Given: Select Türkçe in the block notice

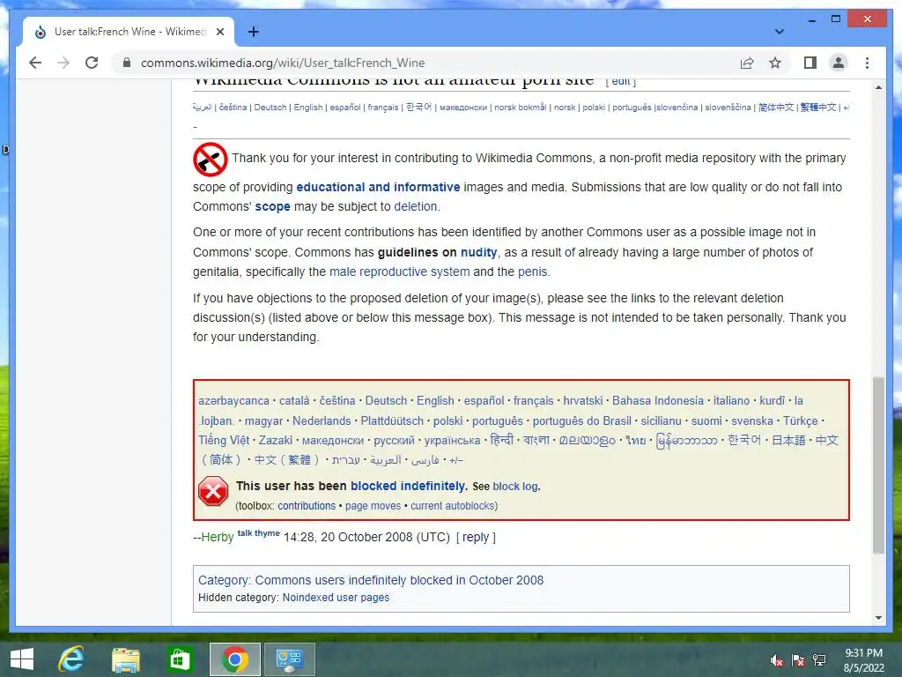Looking at the screenshot, I should [x=800, y=420].
